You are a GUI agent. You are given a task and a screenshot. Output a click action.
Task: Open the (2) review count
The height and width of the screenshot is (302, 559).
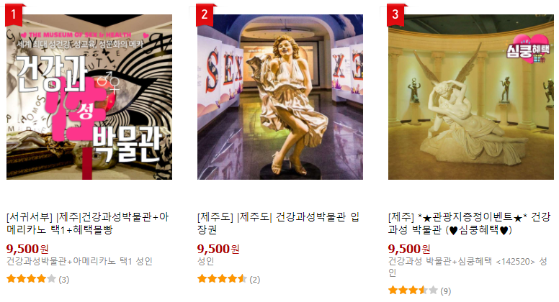254,280
